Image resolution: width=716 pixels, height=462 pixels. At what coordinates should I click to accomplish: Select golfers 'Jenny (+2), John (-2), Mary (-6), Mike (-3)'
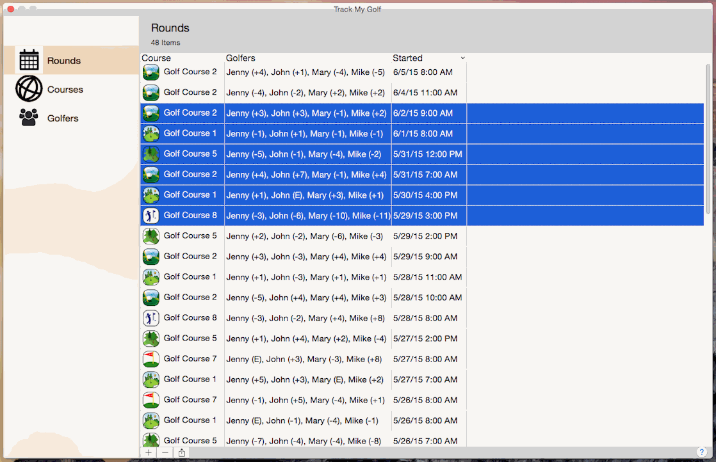[305, 236]
